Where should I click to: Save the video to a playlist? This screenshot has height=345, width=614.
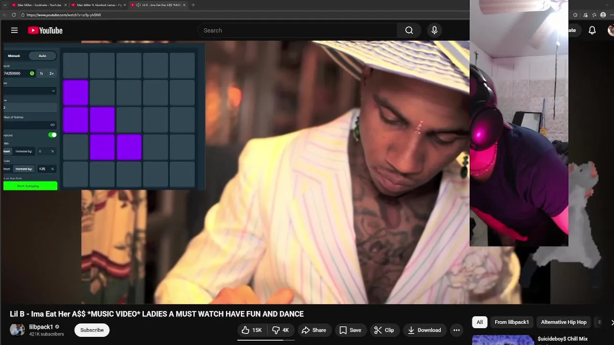[350, 330]
